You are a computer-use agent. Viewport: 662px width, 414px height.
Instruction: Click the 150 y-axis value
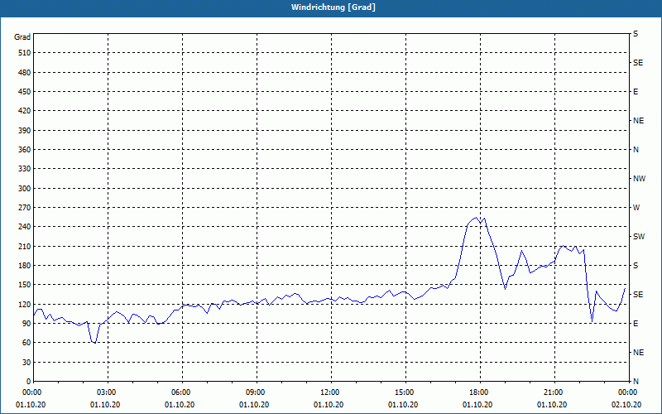(x=25, y=284)
